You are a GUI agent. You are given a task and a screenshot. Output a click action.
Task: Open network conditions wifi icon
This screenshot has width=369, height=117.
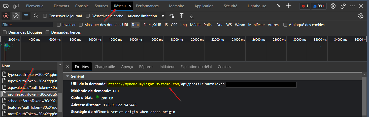tap(172, 16)
